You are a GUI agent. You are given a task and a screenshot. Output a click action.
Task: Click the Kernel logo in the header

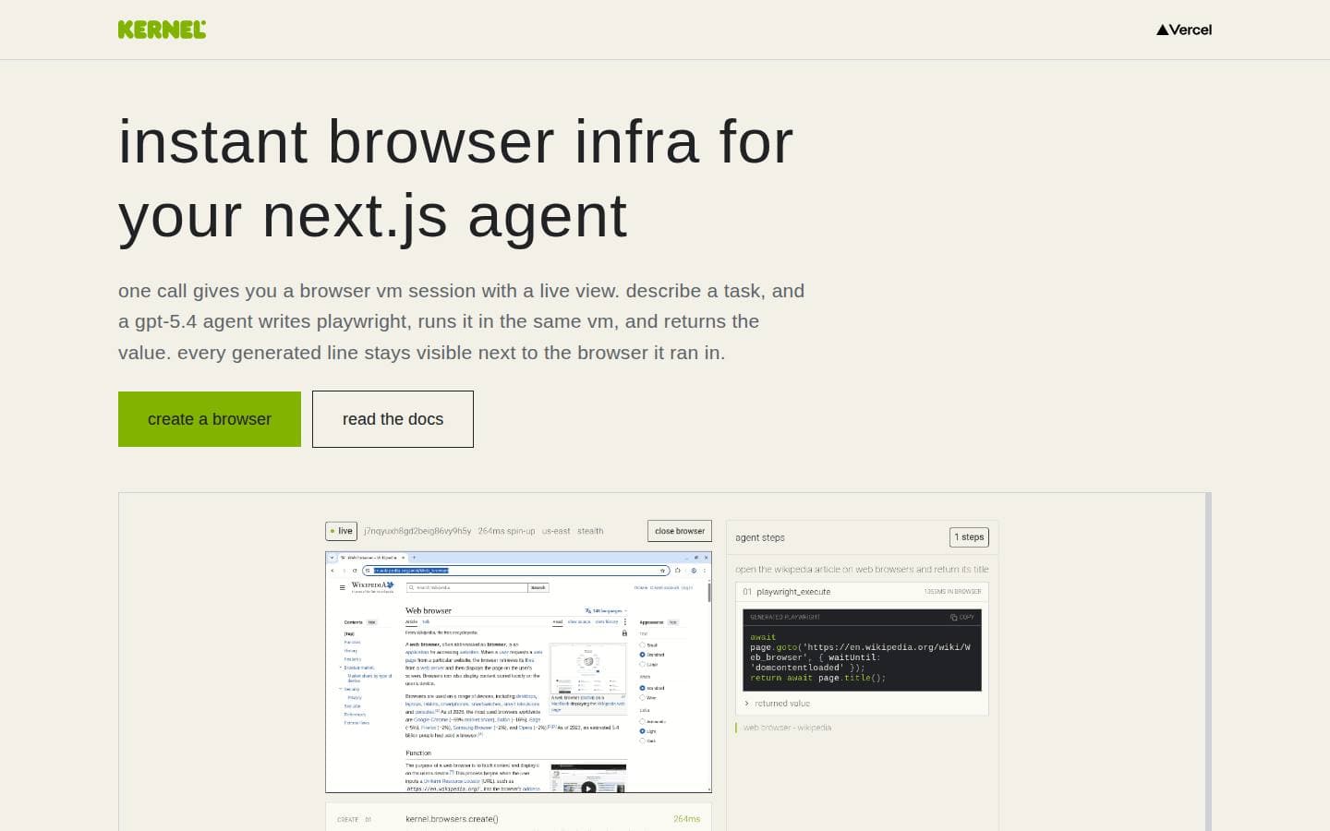click(162, 30)
